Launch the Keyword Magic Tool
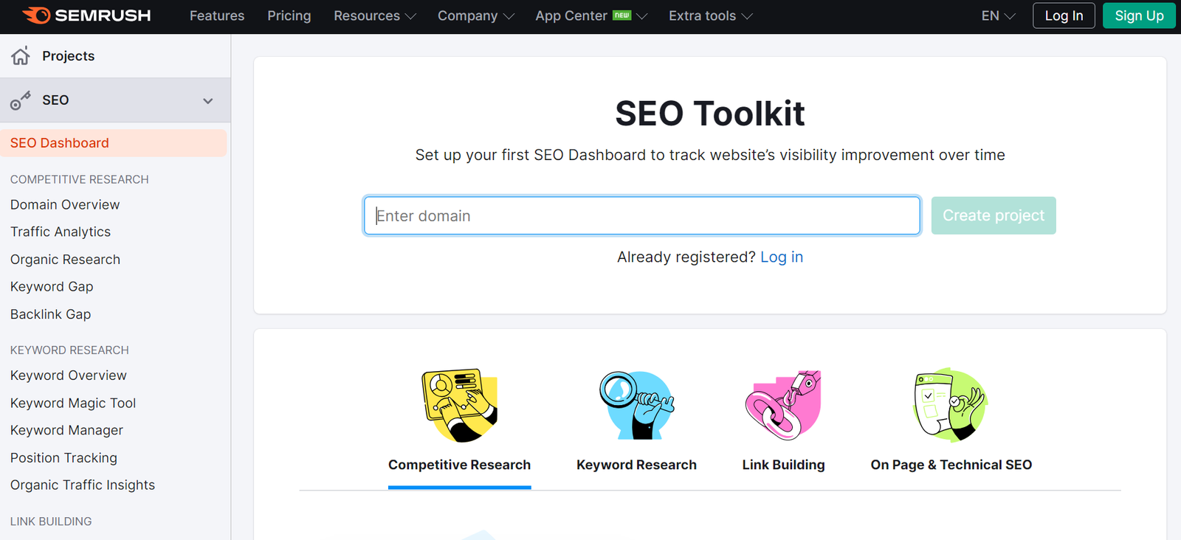 73,403
